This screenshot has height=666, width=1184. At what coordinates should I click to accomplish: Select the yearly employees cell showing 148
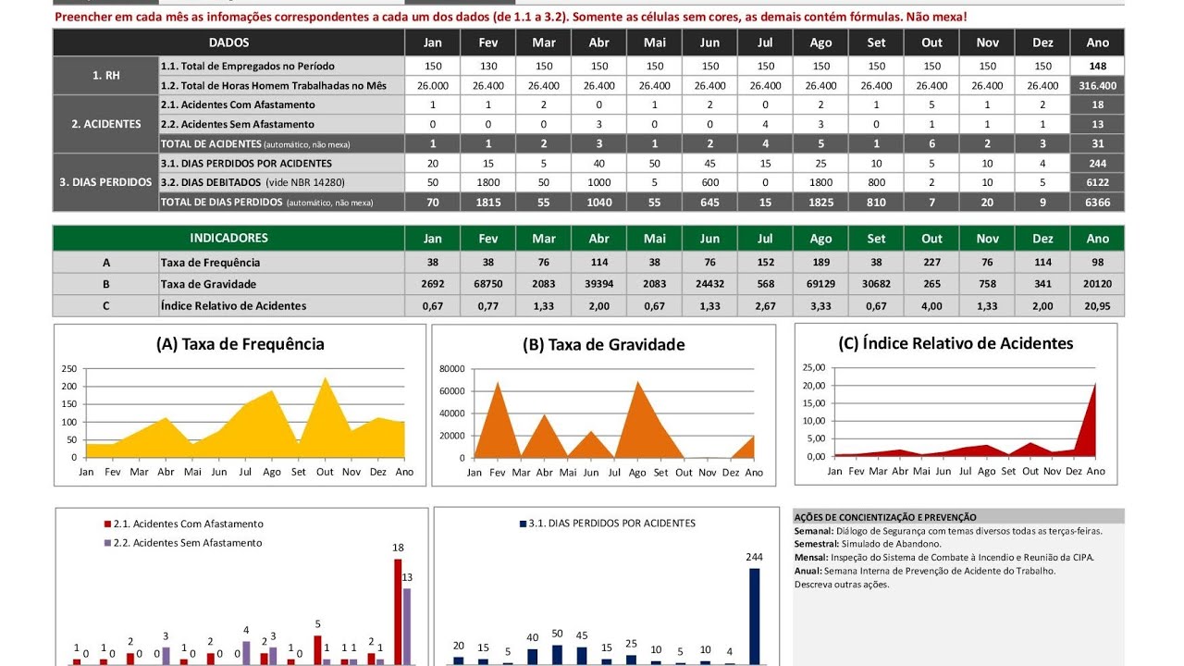coord(1098,67)
